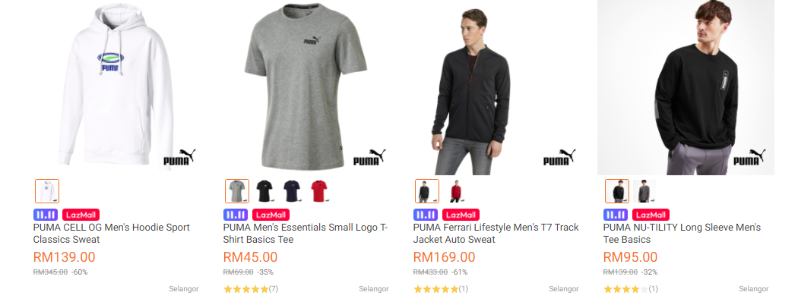Click the LazMall badge under Essentials T-Shirt
The image size is (798, 308).
[x=271, y=215]
